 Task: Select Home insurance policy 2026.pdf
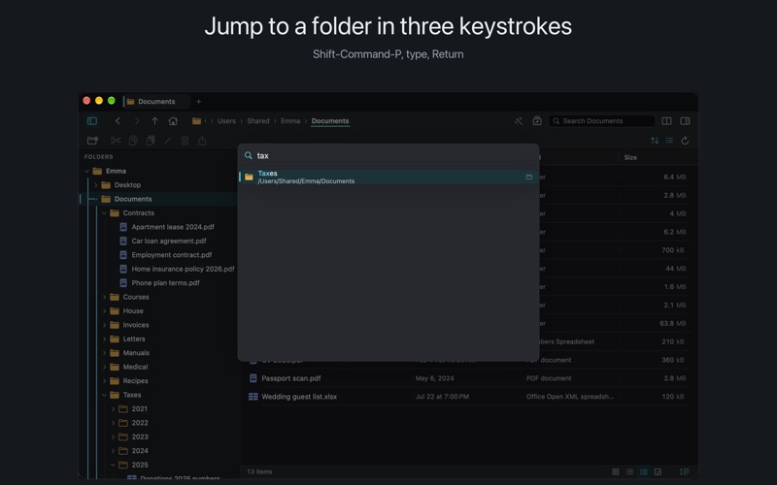pos(183,269)
